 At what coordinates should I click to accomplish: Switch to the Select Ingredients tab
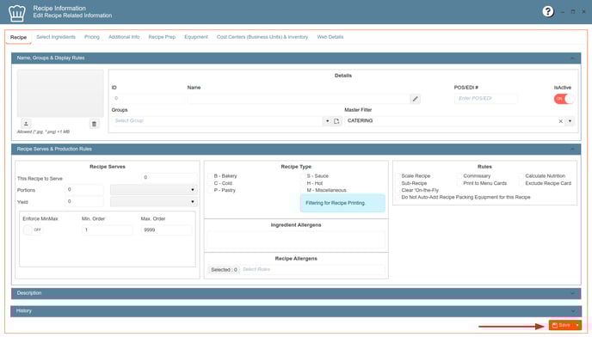tap(56, 37)
